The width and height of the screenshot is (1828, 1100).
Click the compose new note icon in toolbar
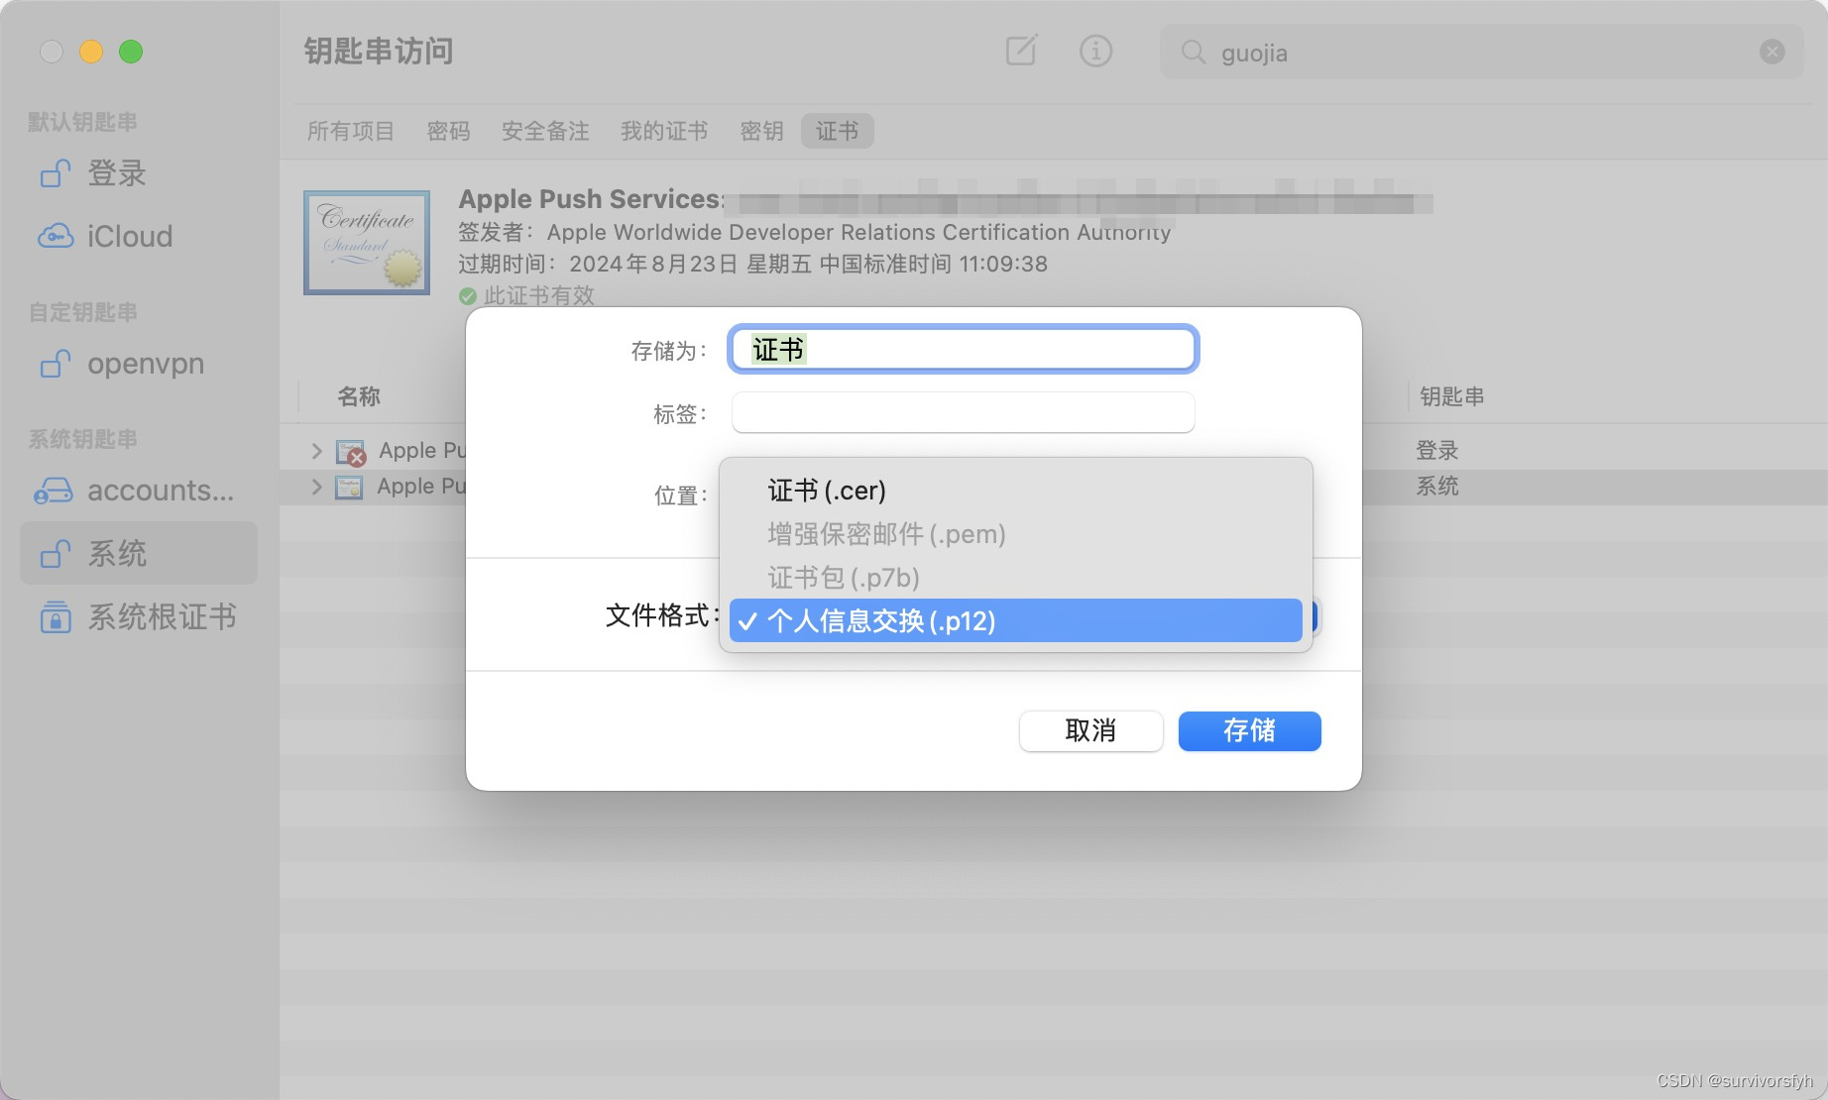pyautogui.click(x=1021, y=51)
